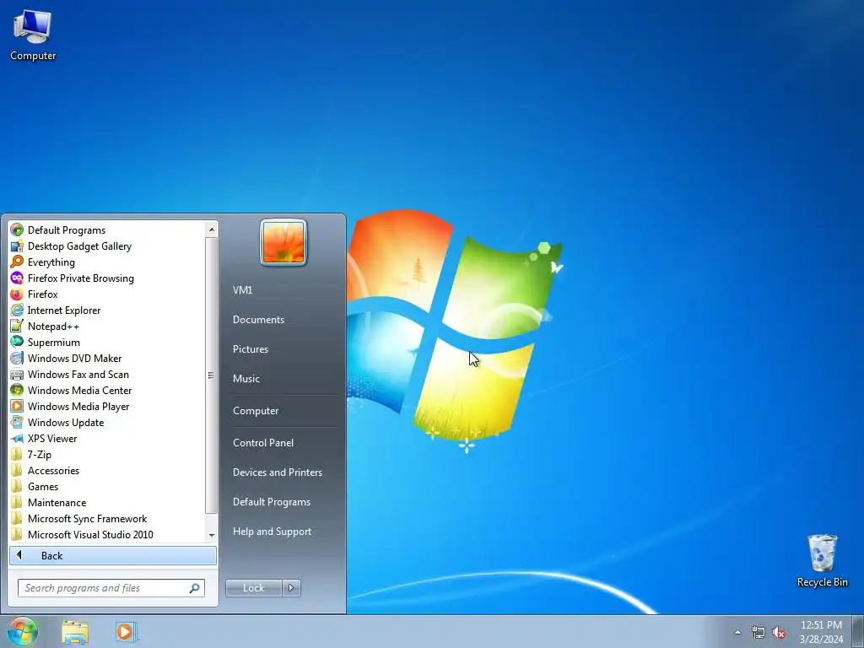Image resolution: width=864 pixels, height=648 pixels.
Task: Launch Notepad++ icon
Action: point(17,326)
